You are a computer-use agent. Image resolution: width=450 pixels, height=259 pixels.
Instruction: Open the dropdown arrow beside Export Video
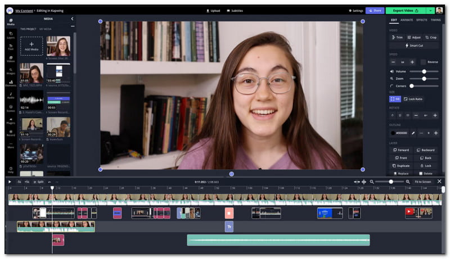(430, 10)
